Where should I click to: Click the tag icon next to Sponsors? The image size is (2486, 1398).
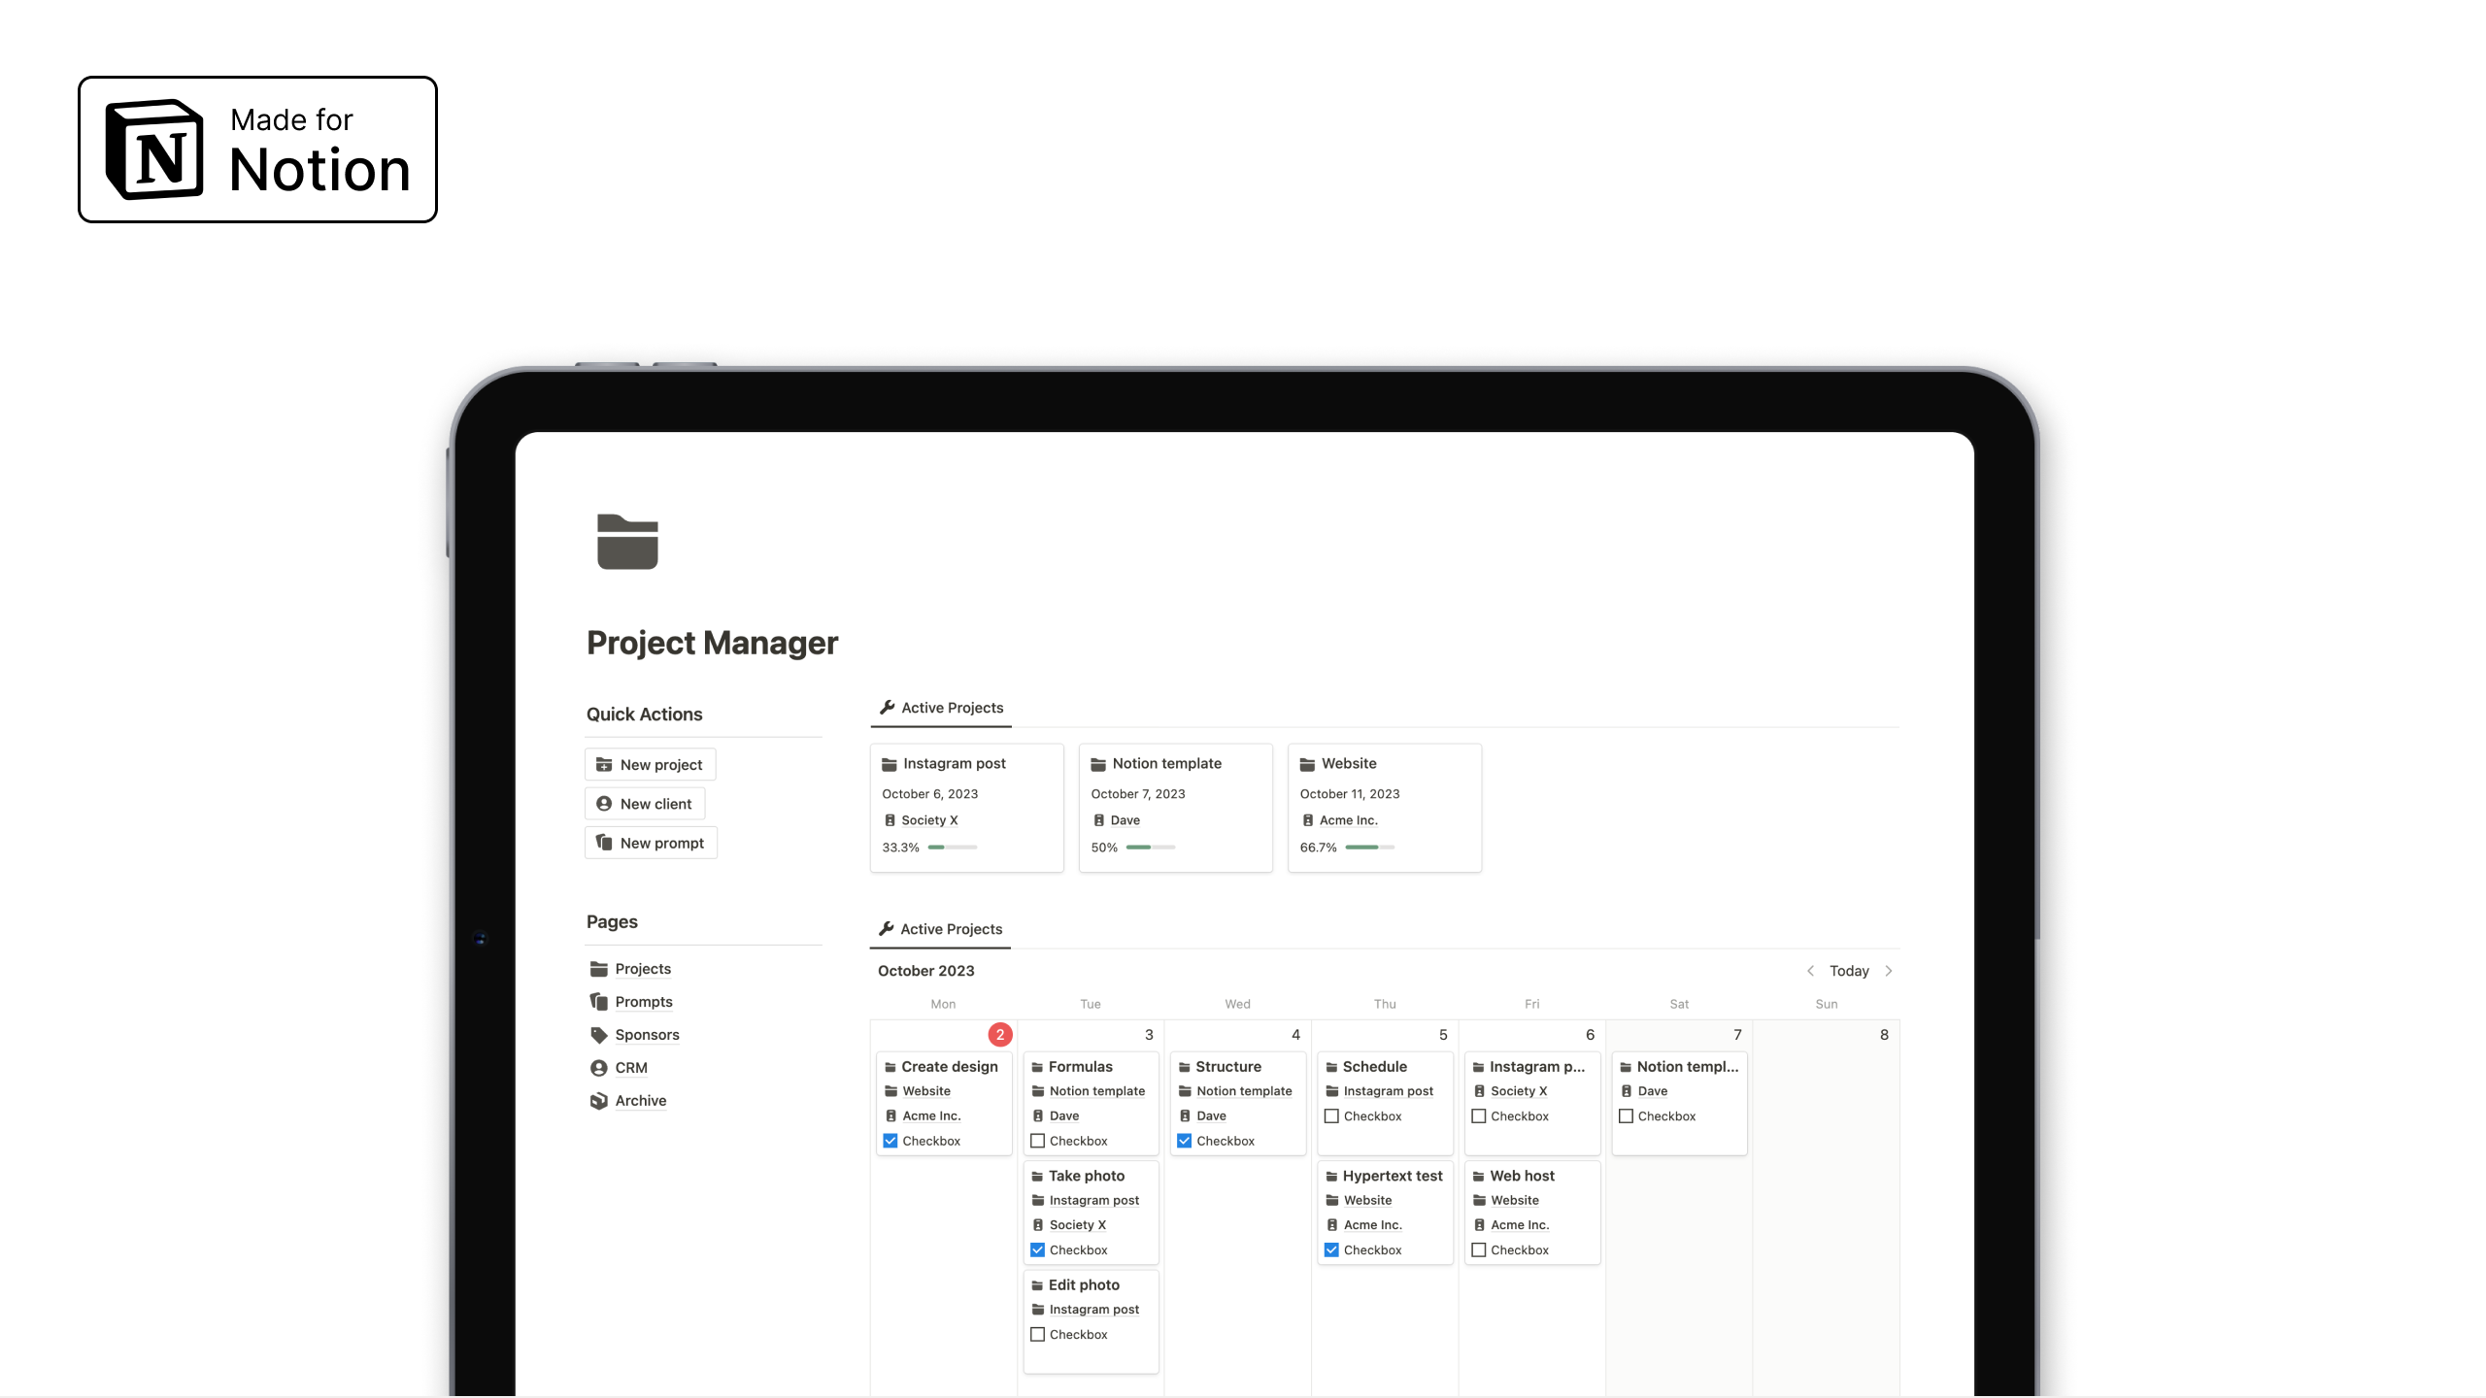(x=599, y=1034)
